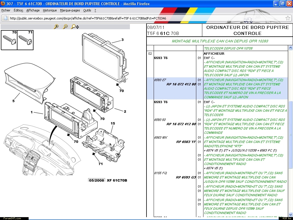Click callout number 2 on the diagram
The height and width of the screenshot is (220, 293).
pyautogui.click(x=125, y=111)
